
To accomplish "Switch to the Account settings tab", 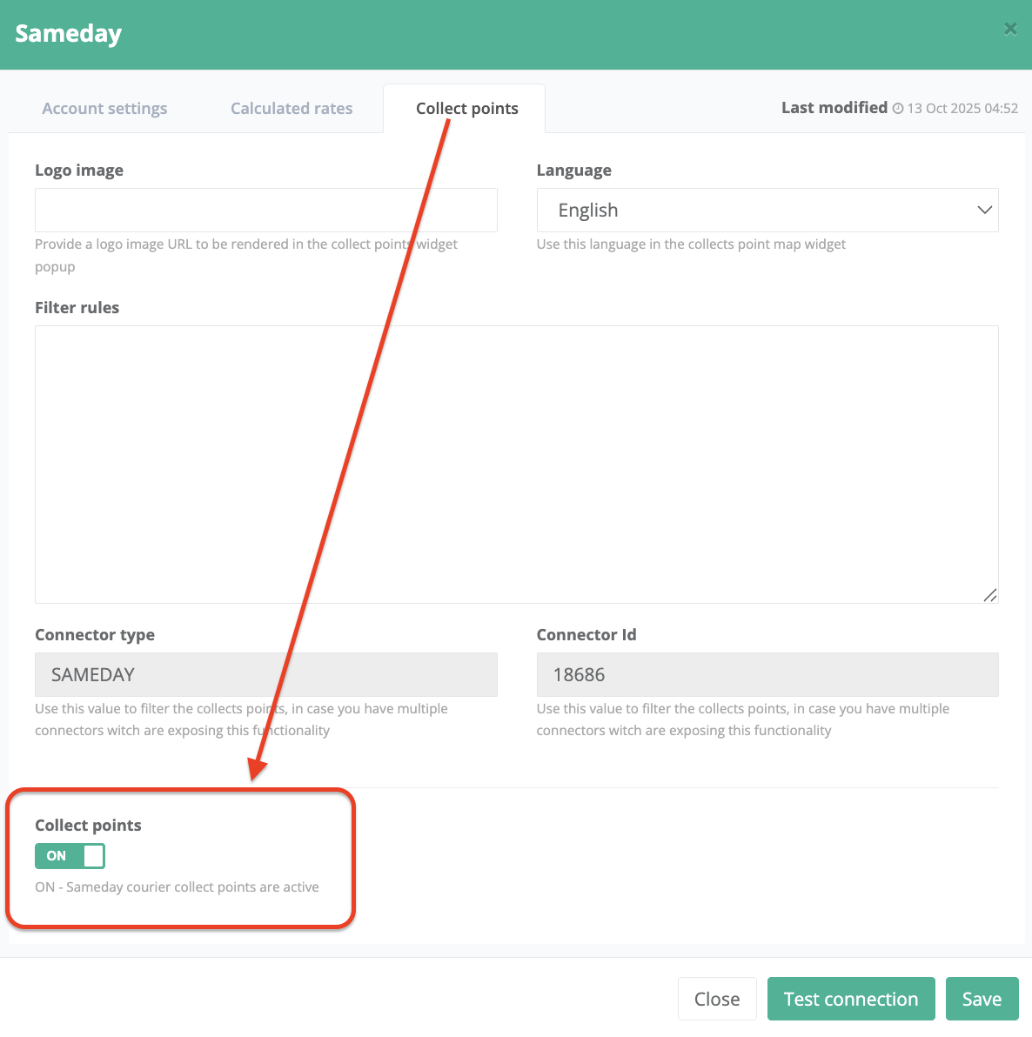I will click(x=104, y=109).
